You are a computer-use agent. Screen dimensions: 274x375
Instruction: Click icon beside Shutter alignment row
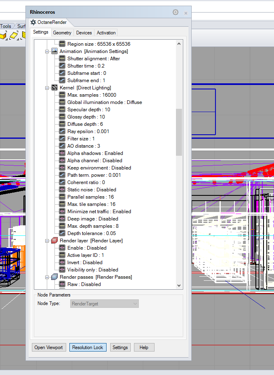coord(62,58)
